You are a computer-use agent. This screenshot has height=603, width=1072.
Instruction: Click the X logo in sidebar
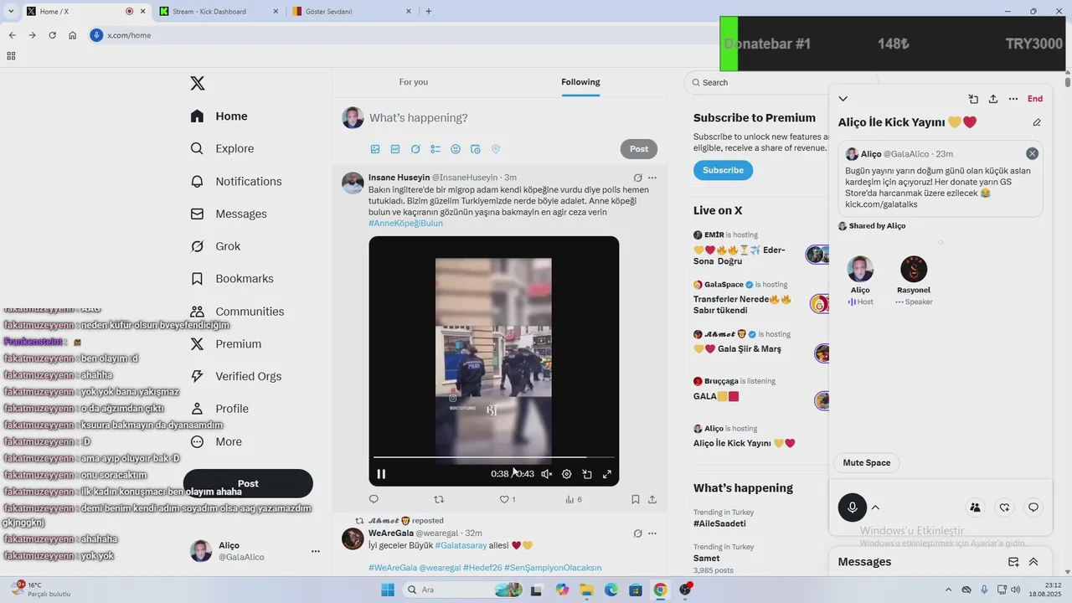point(198,83)
